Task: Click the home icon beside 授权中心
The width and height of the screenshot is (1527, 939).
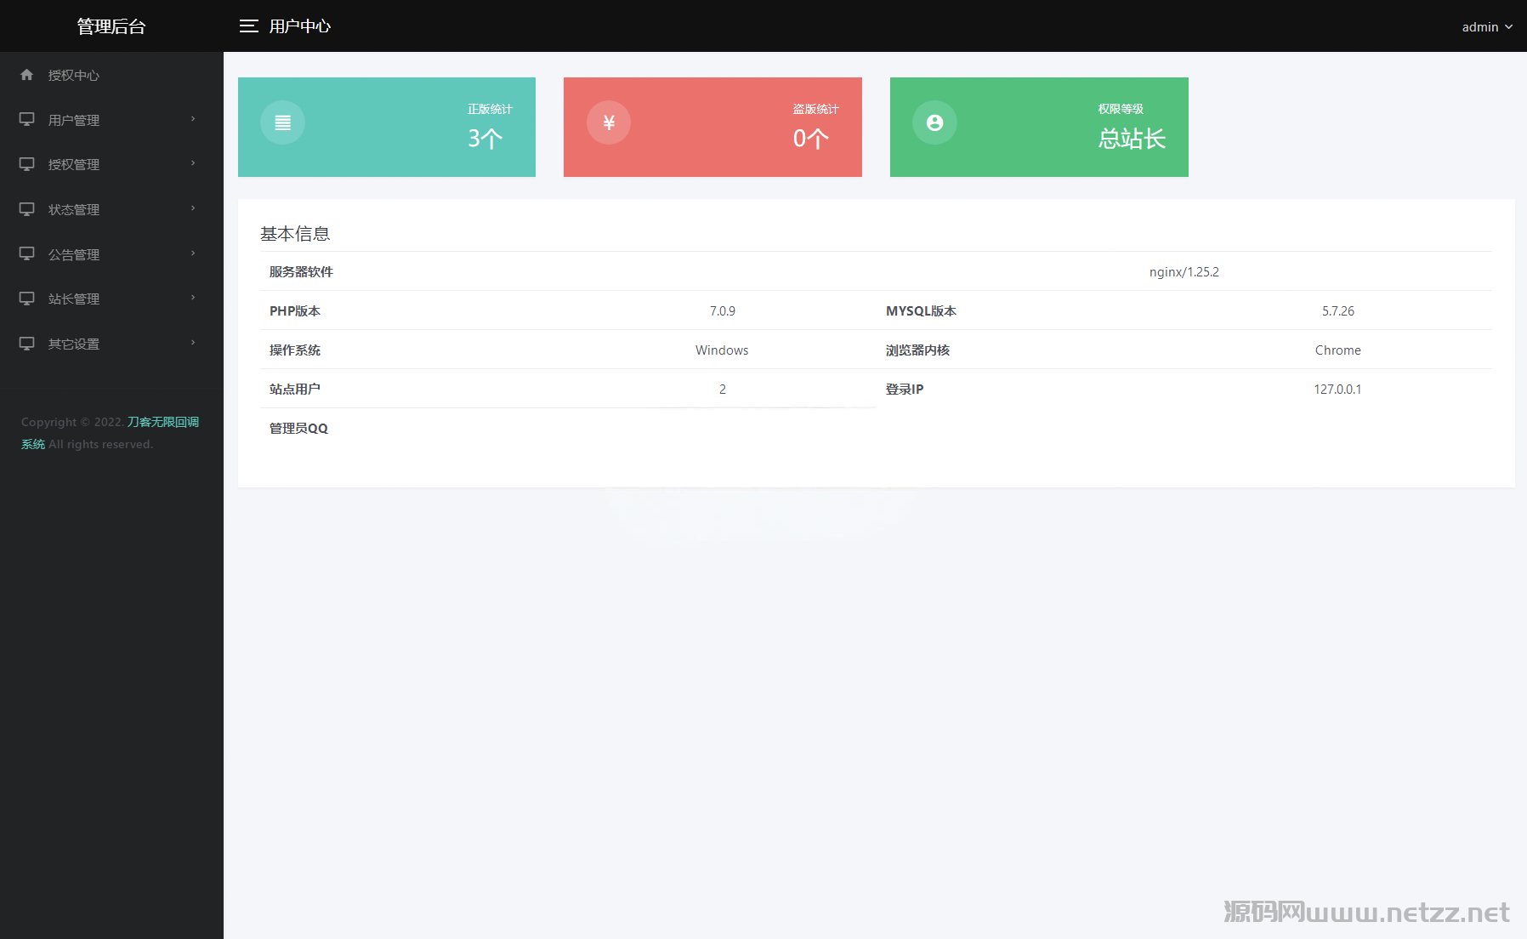Action: [x=27, y=75]
